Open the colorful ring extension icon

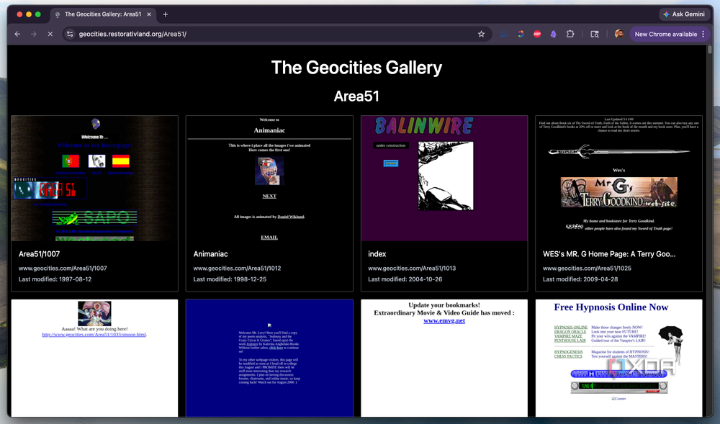point(521,34)
